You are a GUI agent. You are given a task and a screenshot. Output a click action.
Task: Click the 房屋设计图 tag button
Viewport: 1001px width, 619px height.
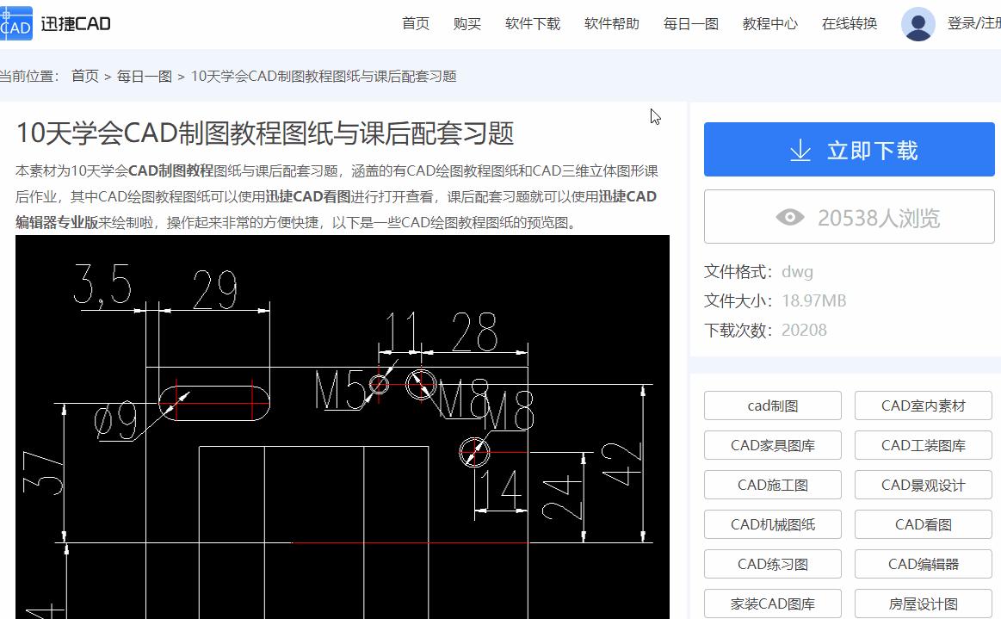(923, 603)
